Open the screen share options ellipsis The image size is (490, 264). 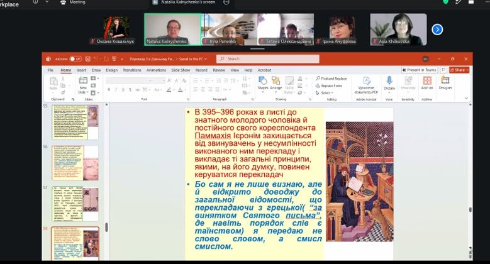pos(226,2)
